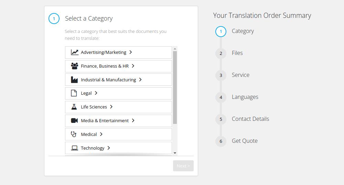Click the Select a Category heading

[89, 19]
